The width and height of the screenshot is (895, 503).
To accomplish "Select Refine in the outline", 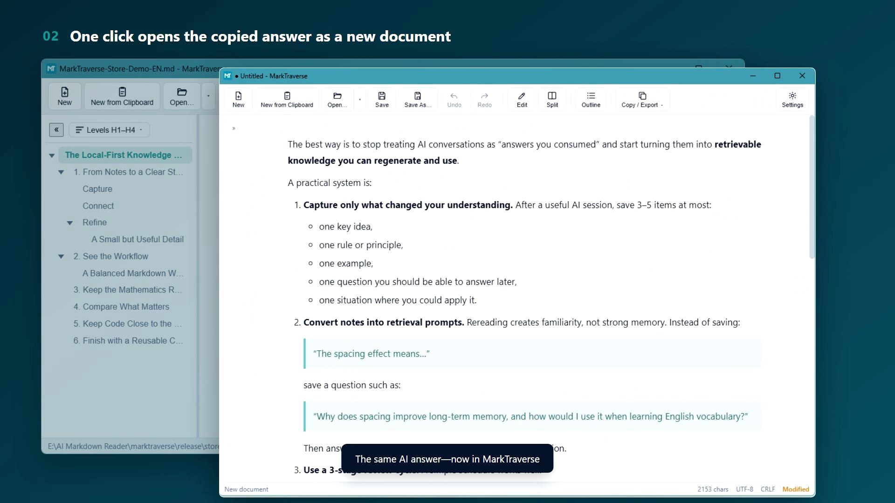I will tap(95, 223).
